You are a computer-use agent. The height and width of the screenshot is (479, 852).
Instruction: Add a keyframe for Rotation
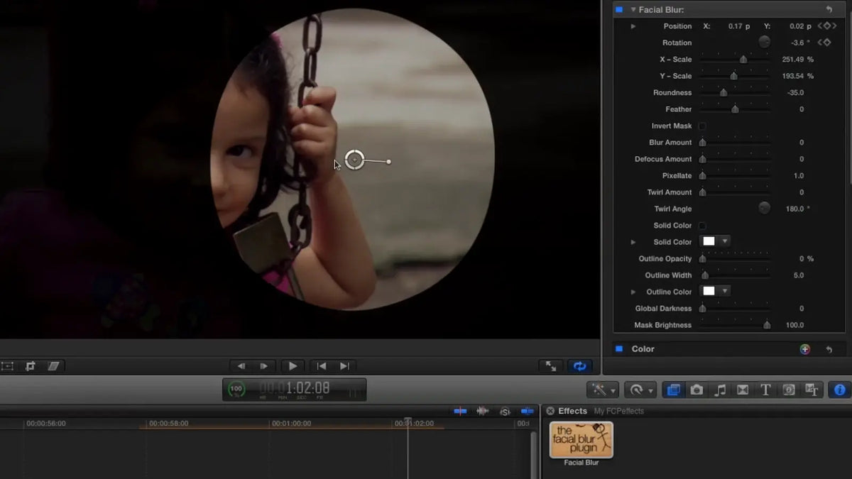tap(826, 43)
